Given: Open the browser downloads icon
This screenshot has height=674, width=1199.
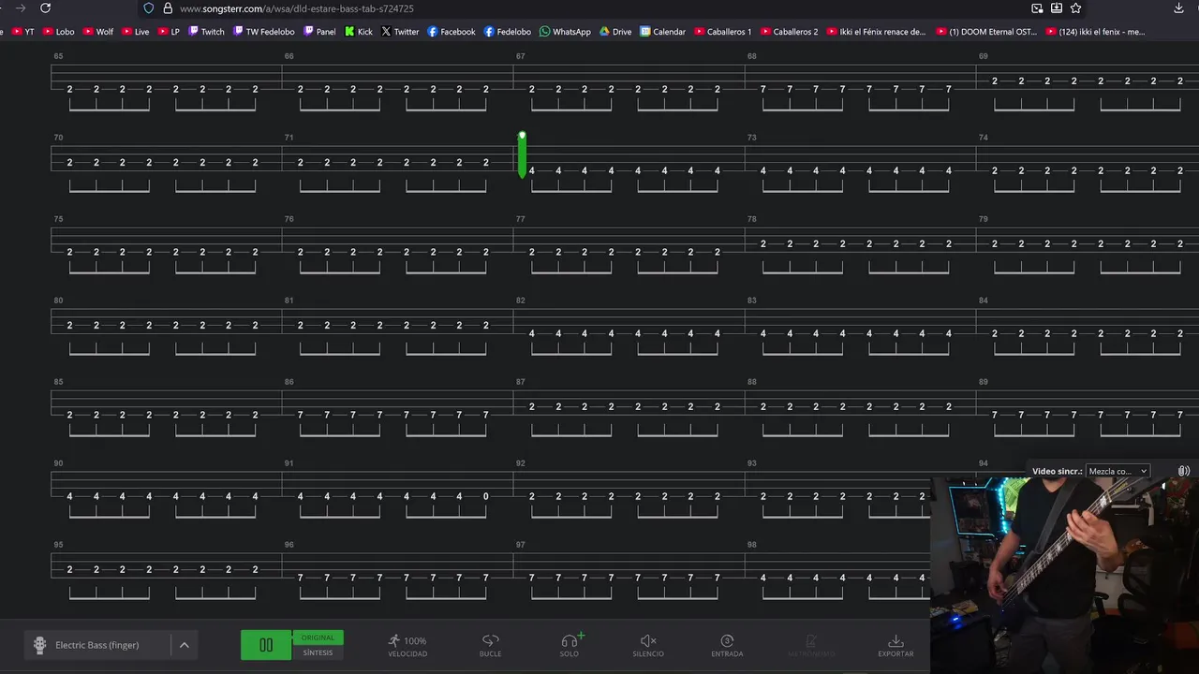Looking at the screenshot, I should coord(1178,8).
